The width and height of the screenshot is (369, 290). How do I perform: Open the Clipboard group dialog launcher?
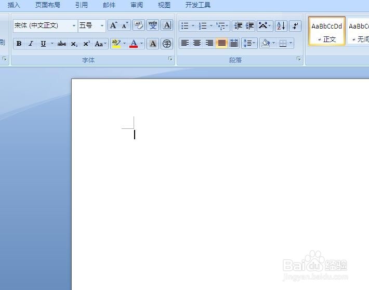tap(5, 59)
